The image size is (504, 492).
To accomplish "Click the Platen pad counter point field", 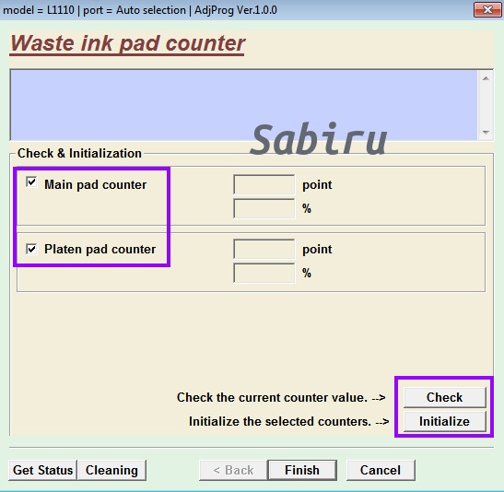I will 264,249.
